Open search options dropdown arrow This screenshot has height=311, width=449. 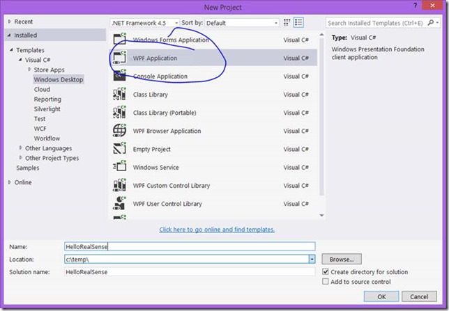click(437, 22)
